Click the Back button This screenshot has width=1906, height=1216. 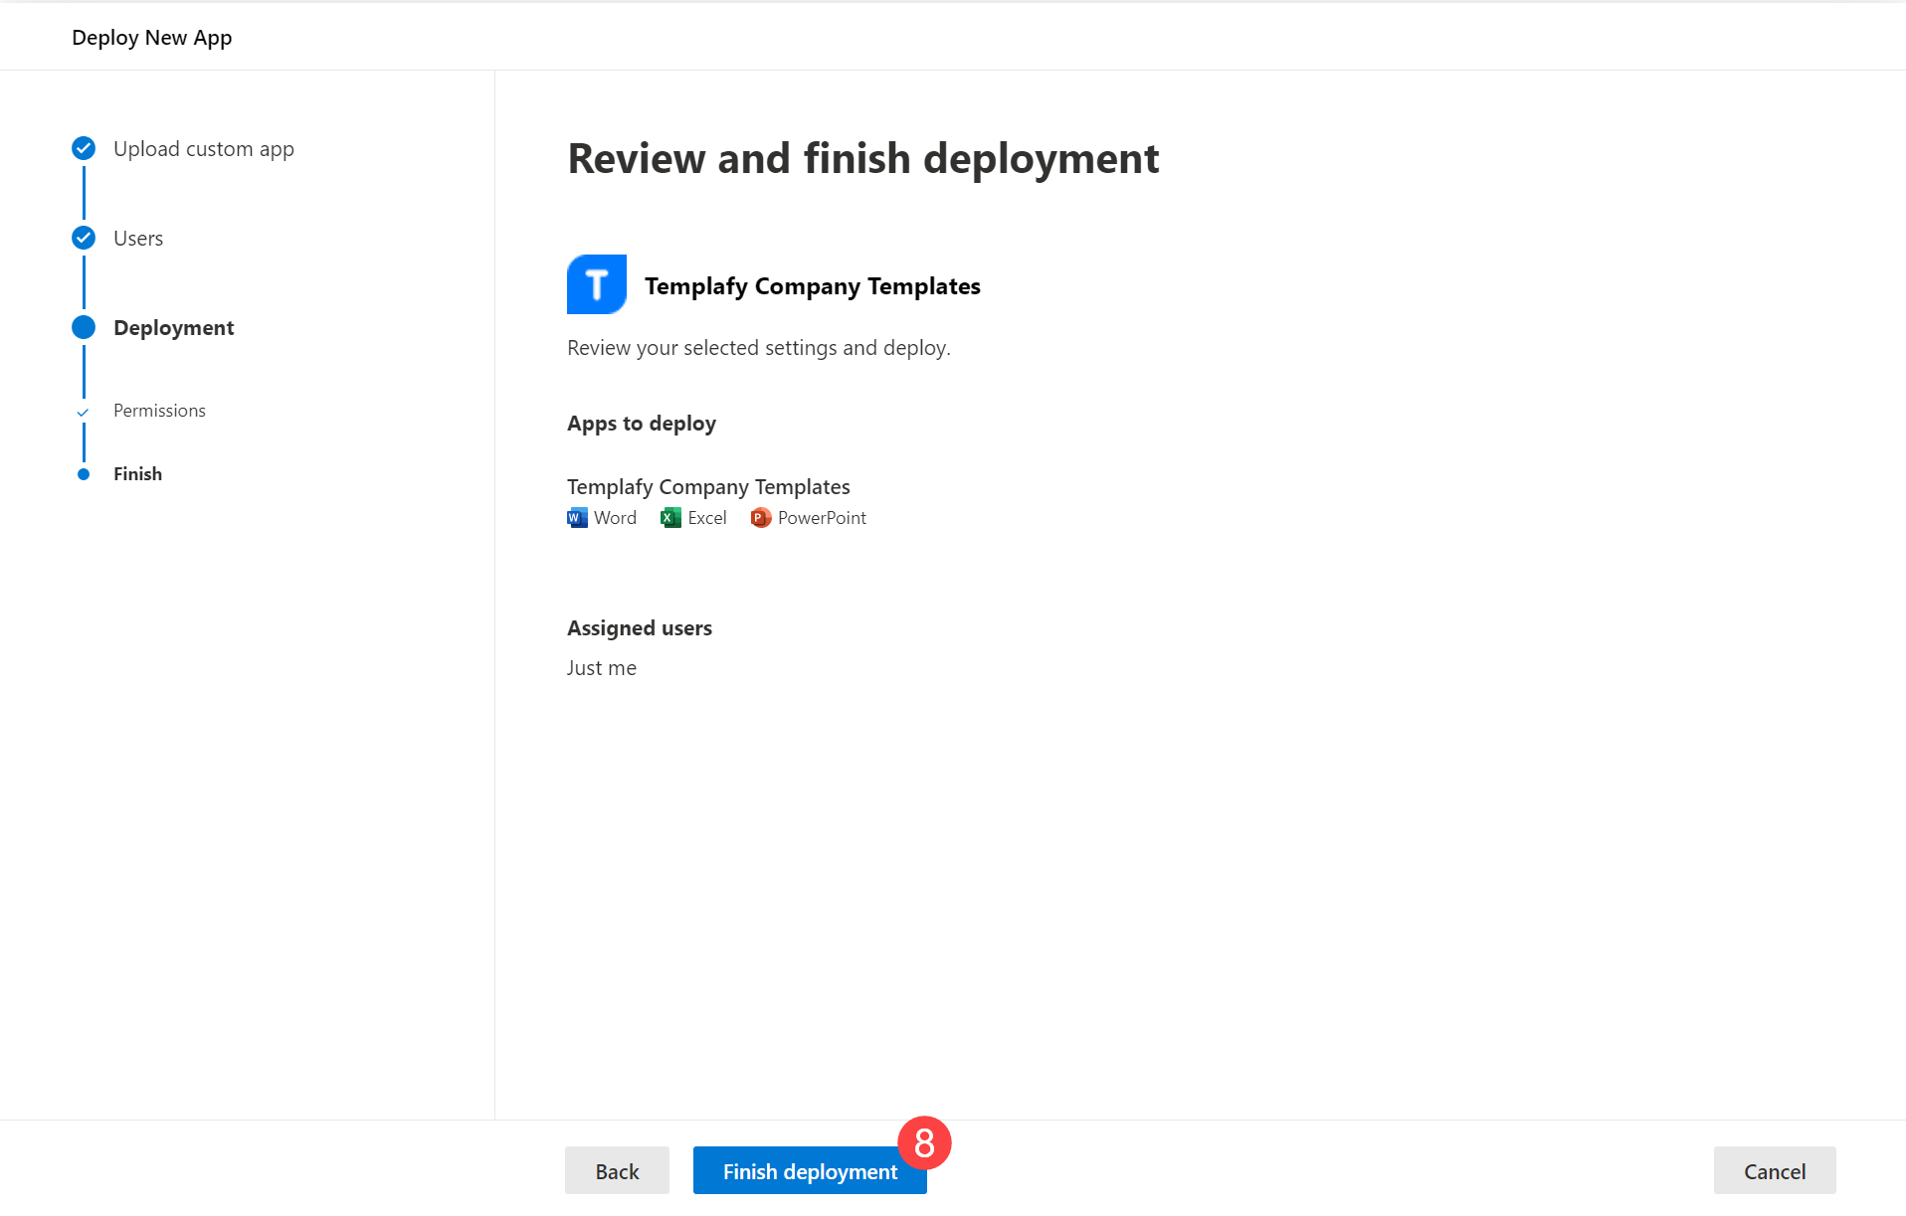[617, 1171]
